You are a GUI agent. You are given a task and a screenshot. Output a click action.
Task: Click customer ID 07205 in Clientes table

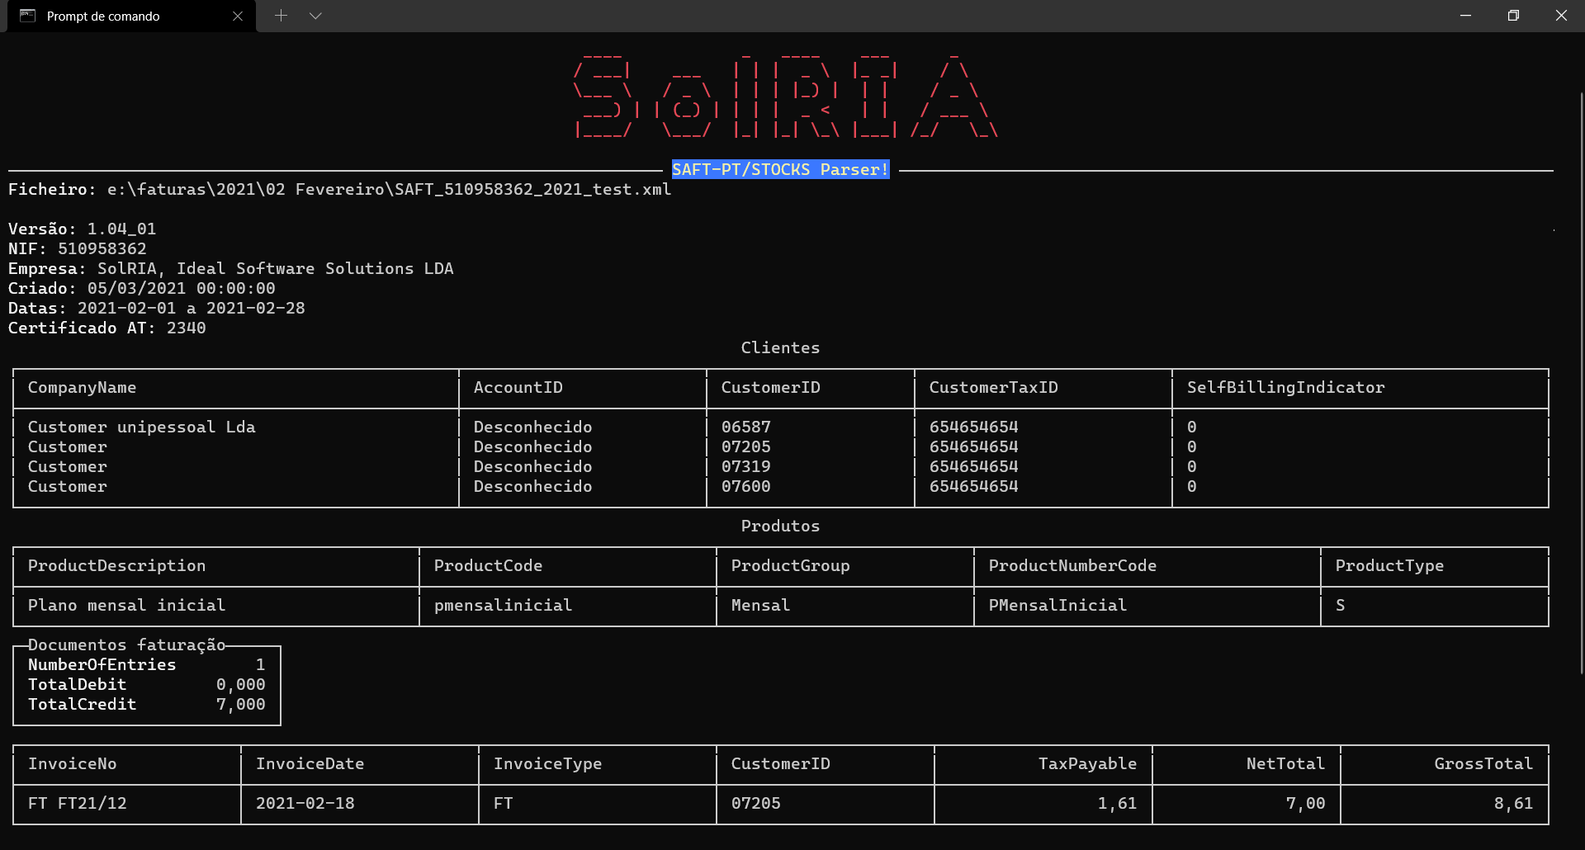tap(745, 446)
